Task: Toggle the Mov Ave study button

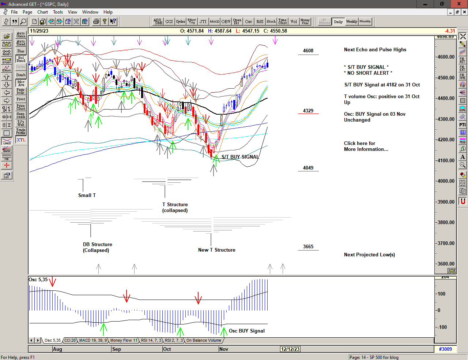Action: [21, 83]
